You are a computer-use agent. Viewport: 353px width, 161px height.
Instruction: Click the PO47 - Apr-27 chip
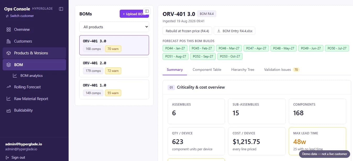click(x=256, y=48)
